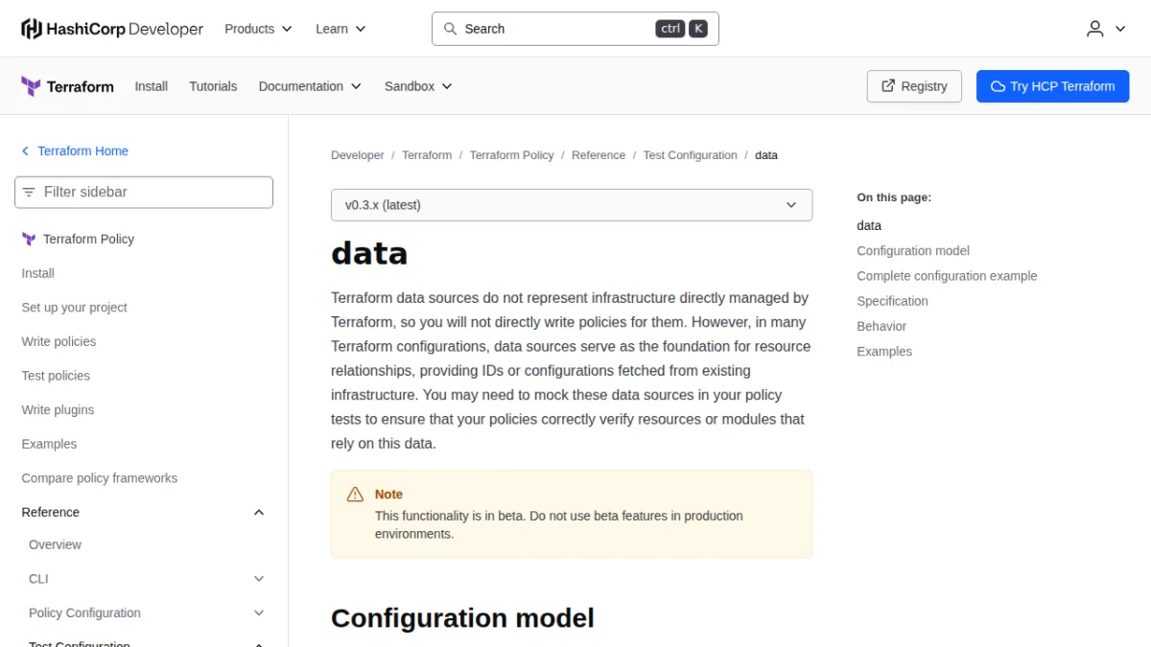Click the HashiCorp Developer logo
Screen dimensions: 1151x647
point(112,29)
